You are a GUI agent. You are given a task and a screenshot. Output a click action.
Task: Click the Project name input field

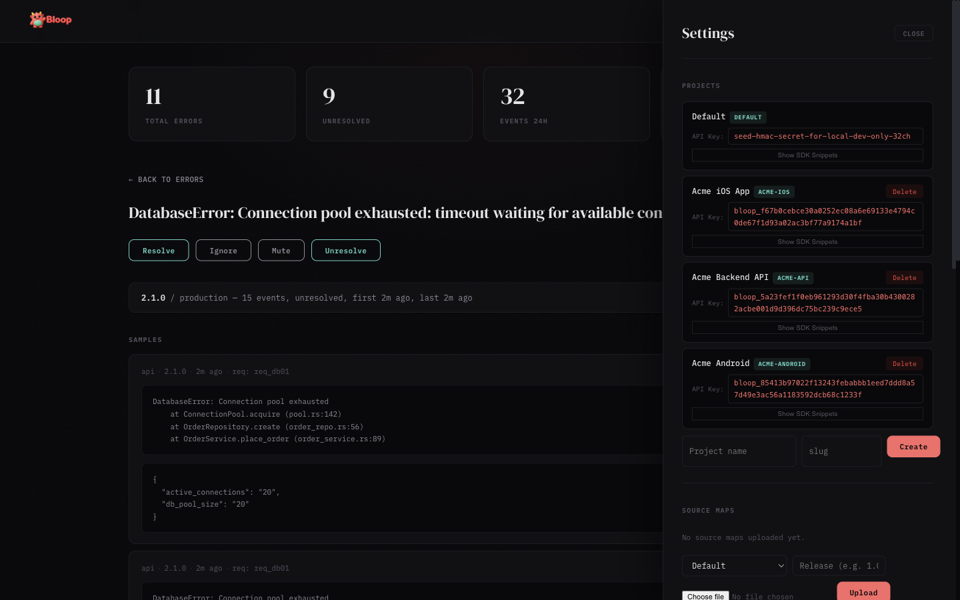pos(739,451)
